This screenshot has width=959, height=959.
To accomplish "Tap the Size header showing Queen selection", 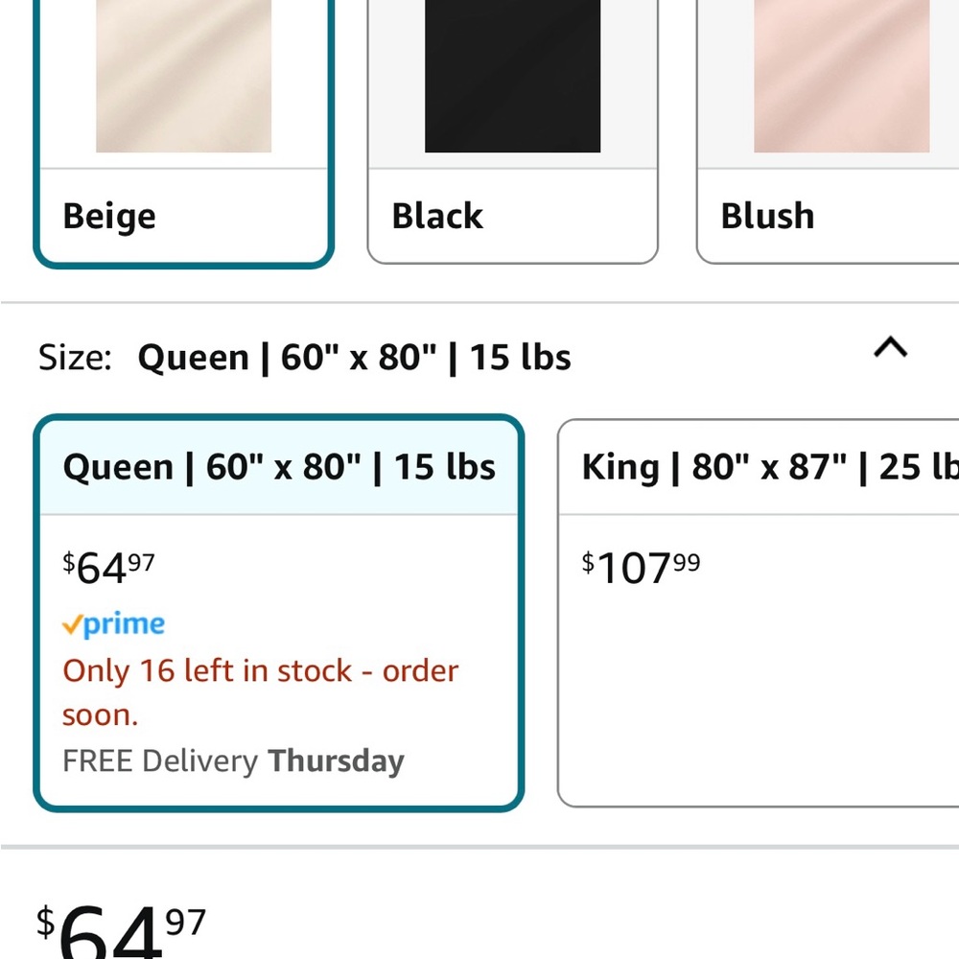I will [354, 358].
